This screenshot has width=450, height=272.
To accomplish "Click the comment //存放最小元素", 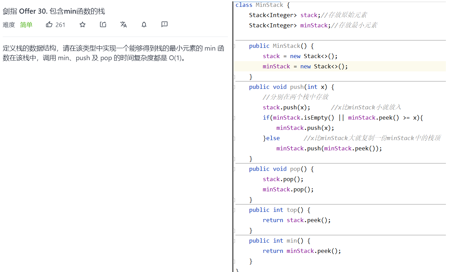I will click(354, 25).
